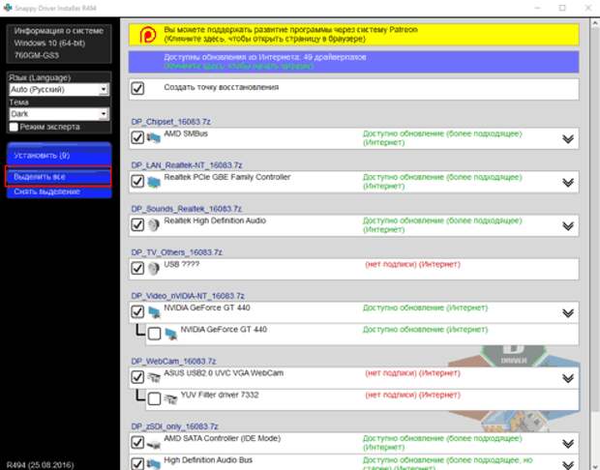Click the Realtek PCIe GBE network icon
Screen dimensions: 600x470
tap(154, 182)
